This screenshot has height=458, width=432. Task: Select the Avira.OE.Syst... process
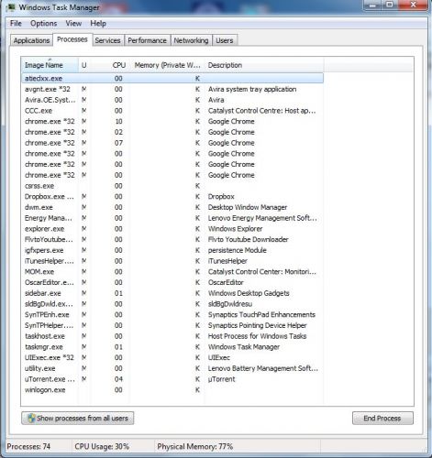coord(172,100)
